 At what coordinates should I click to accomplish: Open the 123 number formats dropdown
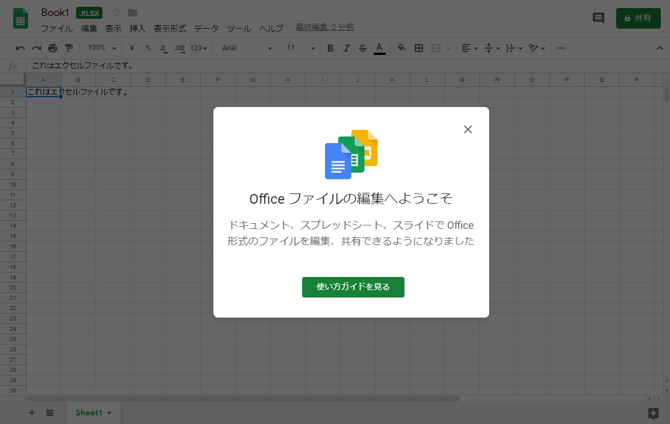(199, 48)
